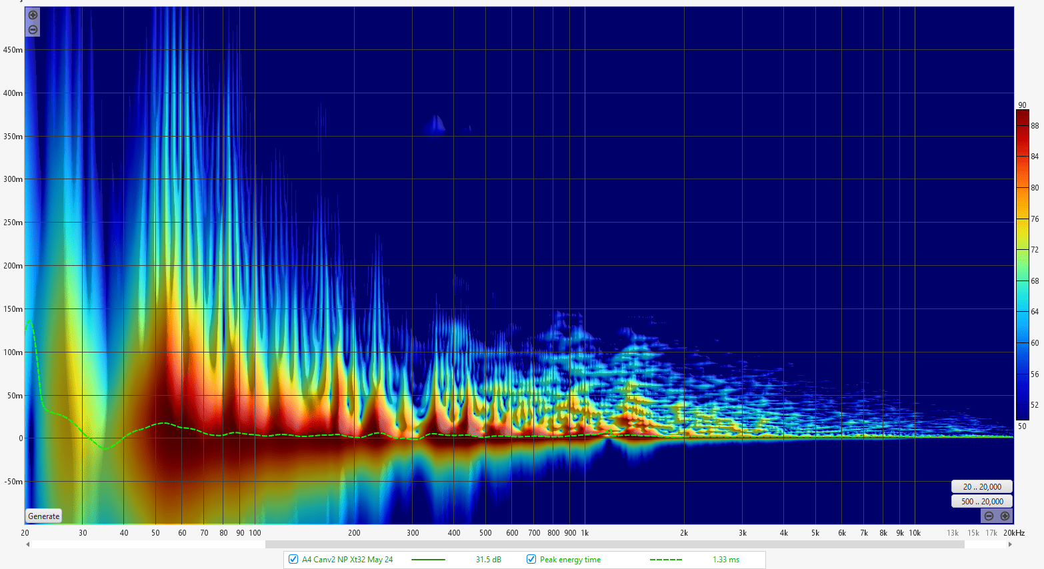The height and width of the screenshot is (569, 1044).
Task: Click the horizontal scrollbar thumb
Action: [615, 544]
